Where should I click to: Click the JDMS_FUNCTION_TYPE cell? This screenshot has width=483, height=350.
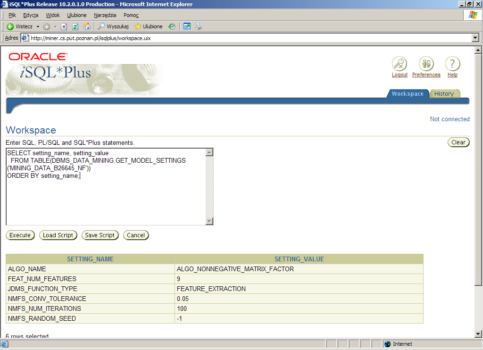tap(90, 289)
